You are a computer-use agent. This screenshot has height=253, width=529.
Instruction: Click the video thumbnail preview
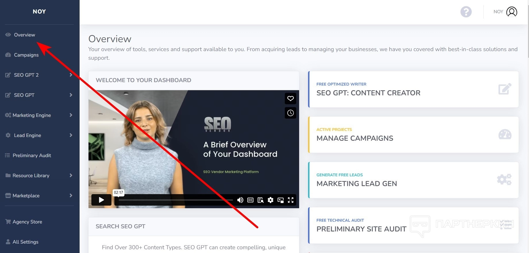click(x=194, y=149)
